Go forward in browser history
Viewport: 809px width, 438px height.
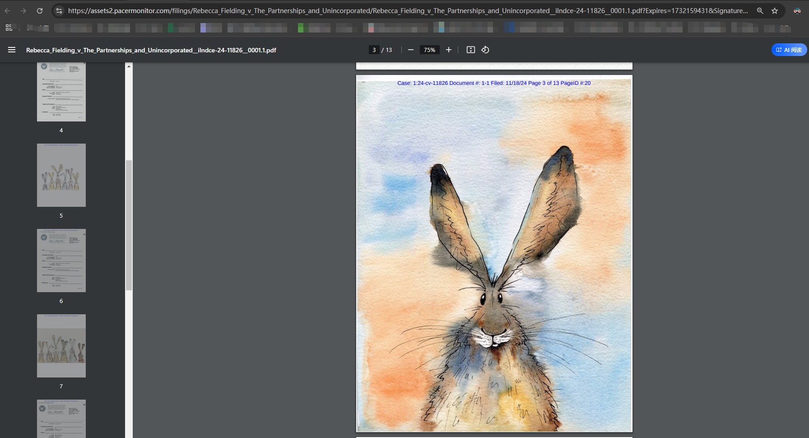click(x=23, y=11)
